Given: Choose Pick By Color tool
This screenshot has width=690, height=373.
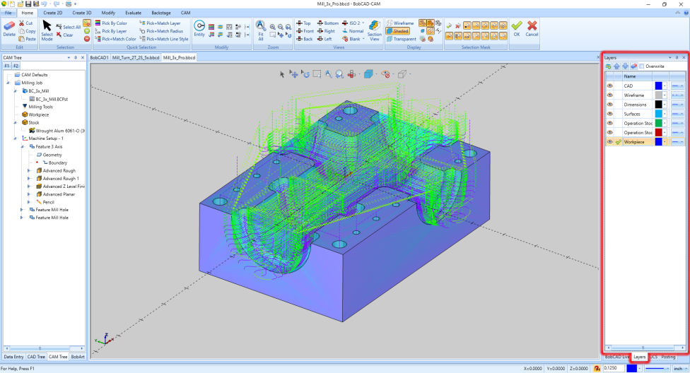Looking at the screenshot, I should [111, 23].
